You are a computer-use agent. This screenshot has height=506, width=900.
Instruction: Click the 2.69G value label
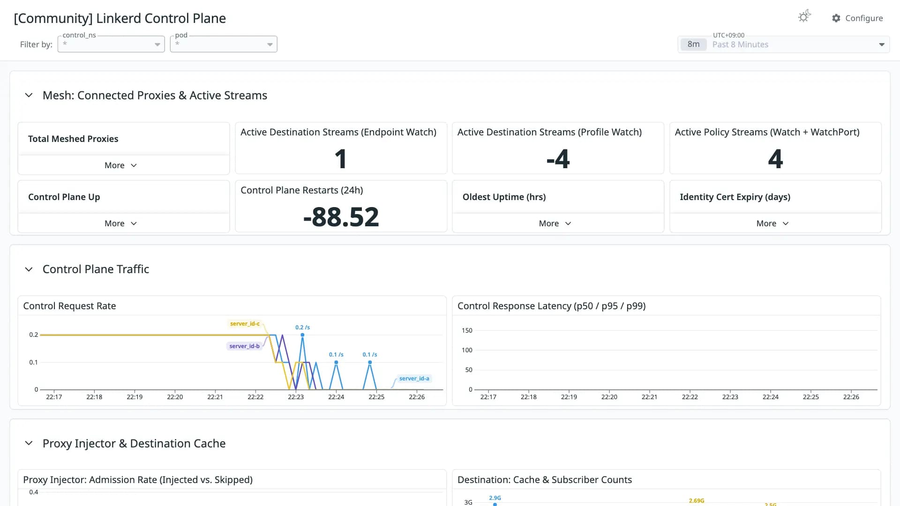(697, 501)
